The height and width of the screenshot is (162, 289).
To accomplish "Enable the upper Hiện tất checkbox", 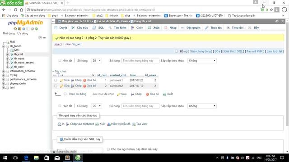I will (x=60, y=60).
